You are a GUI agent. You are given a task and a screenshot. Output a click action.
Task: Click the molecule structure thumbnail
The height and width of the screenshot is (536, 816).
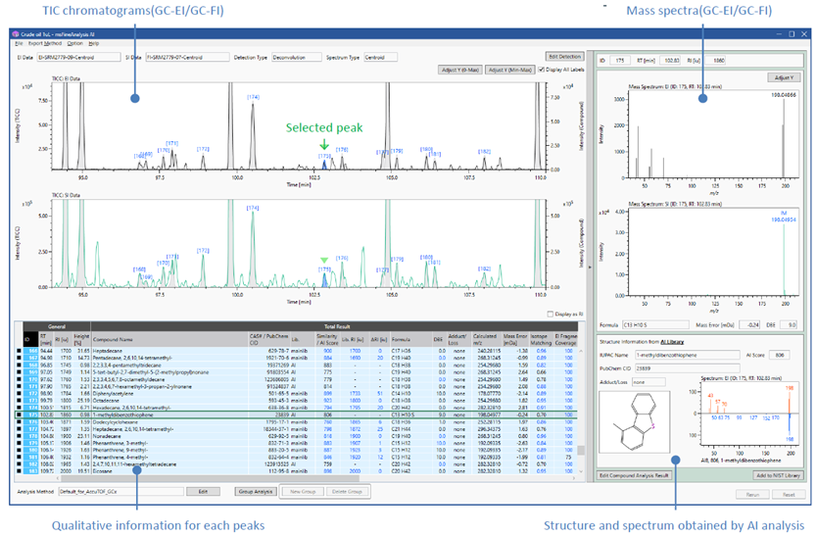[x=635, y=421]
